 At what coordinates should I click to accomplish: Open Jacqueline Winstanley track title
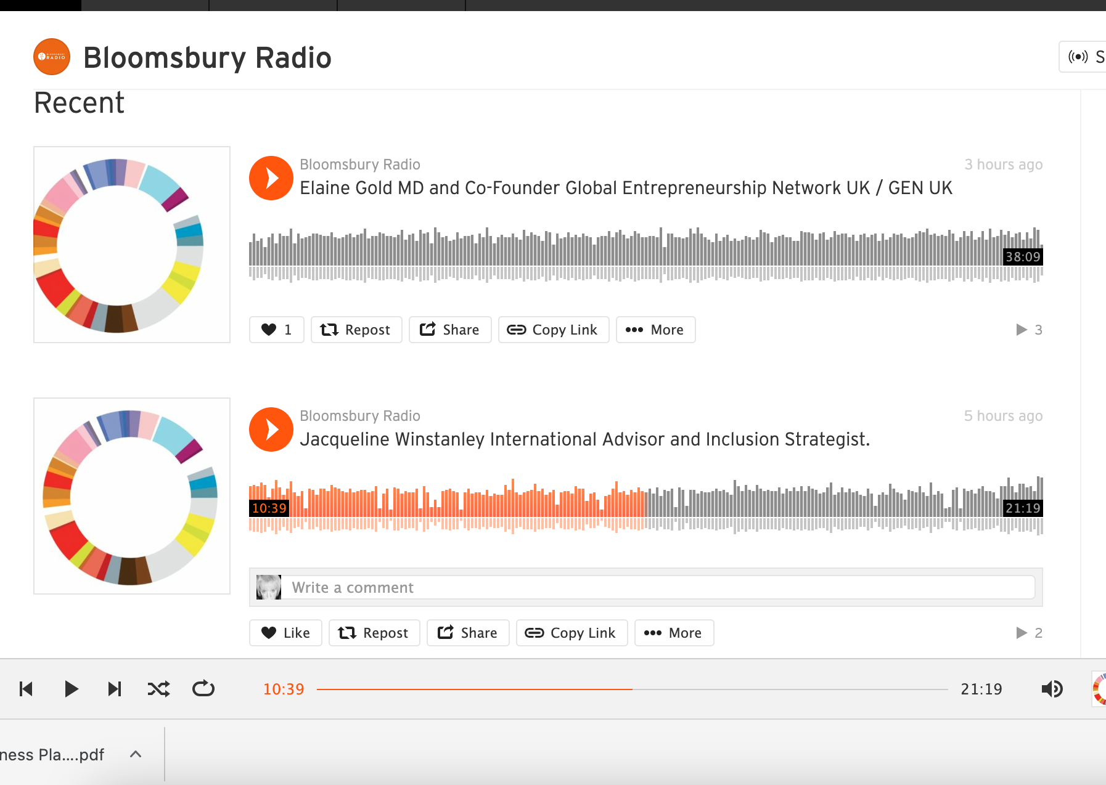pyautogui.click(x=584, y=439)
